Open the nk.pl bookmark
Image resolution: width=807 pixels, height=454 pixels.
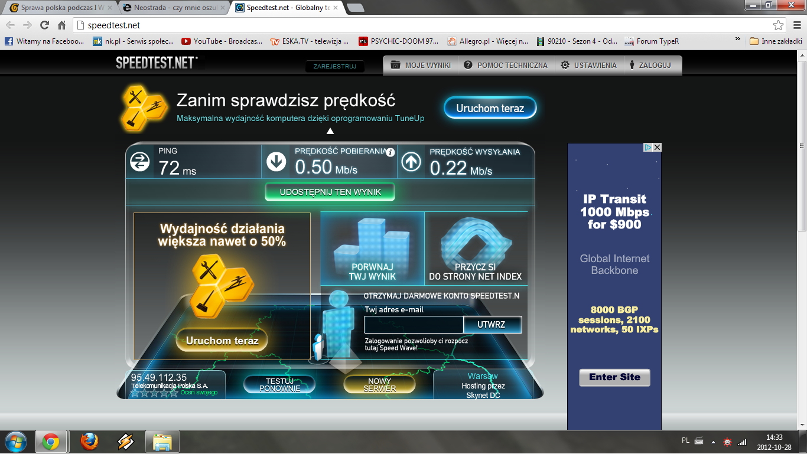(x=134, y=41)
